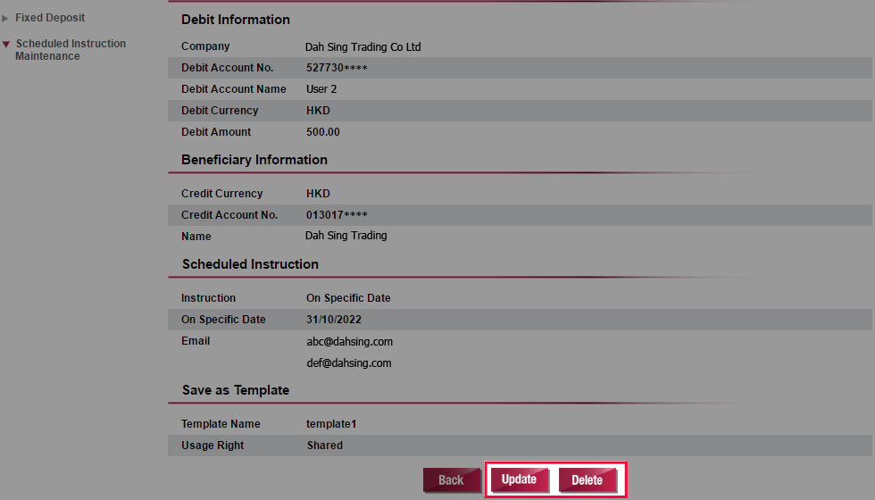Select the Credit Currency HKD value
The height and width of the screenshot is (500, 875).
318,194
